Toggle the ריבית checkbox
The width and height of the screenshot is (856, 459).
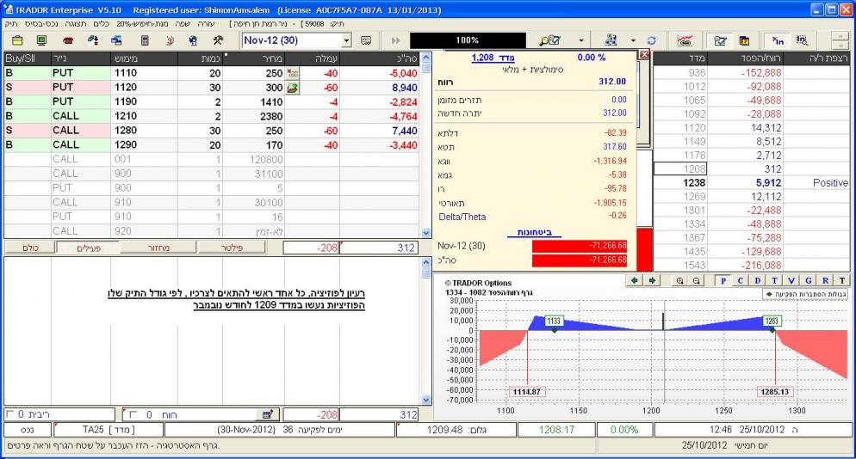[10, 414]
